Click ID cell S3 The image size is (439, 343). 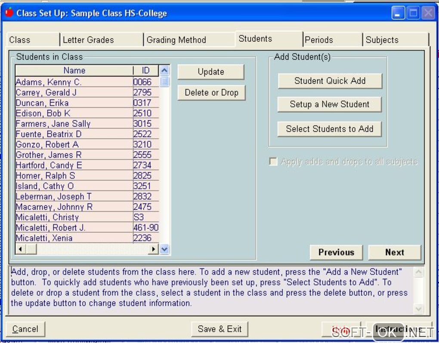point(146,217)
